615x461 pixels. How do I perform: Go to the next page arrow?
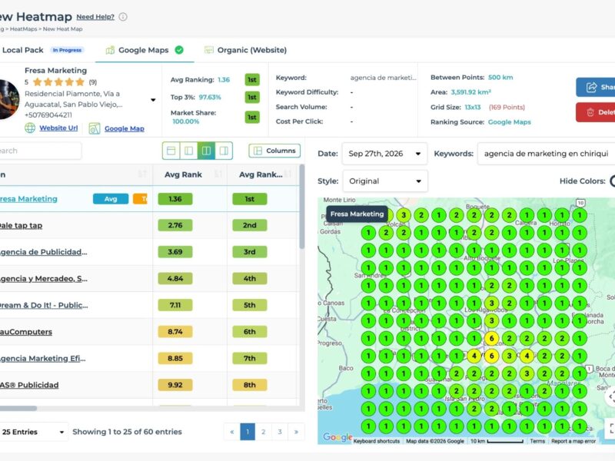point(296,432)
